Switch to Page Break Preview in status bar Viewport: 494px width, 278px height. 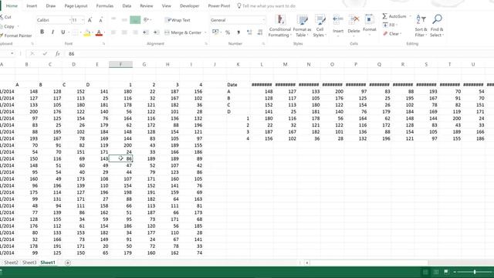click(446, 272)
